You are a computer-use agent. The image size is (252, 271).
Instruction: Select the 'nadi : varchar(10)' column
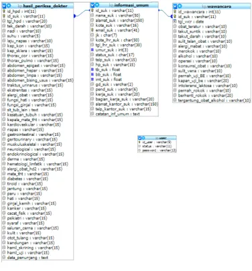click(x=24, y=31)
